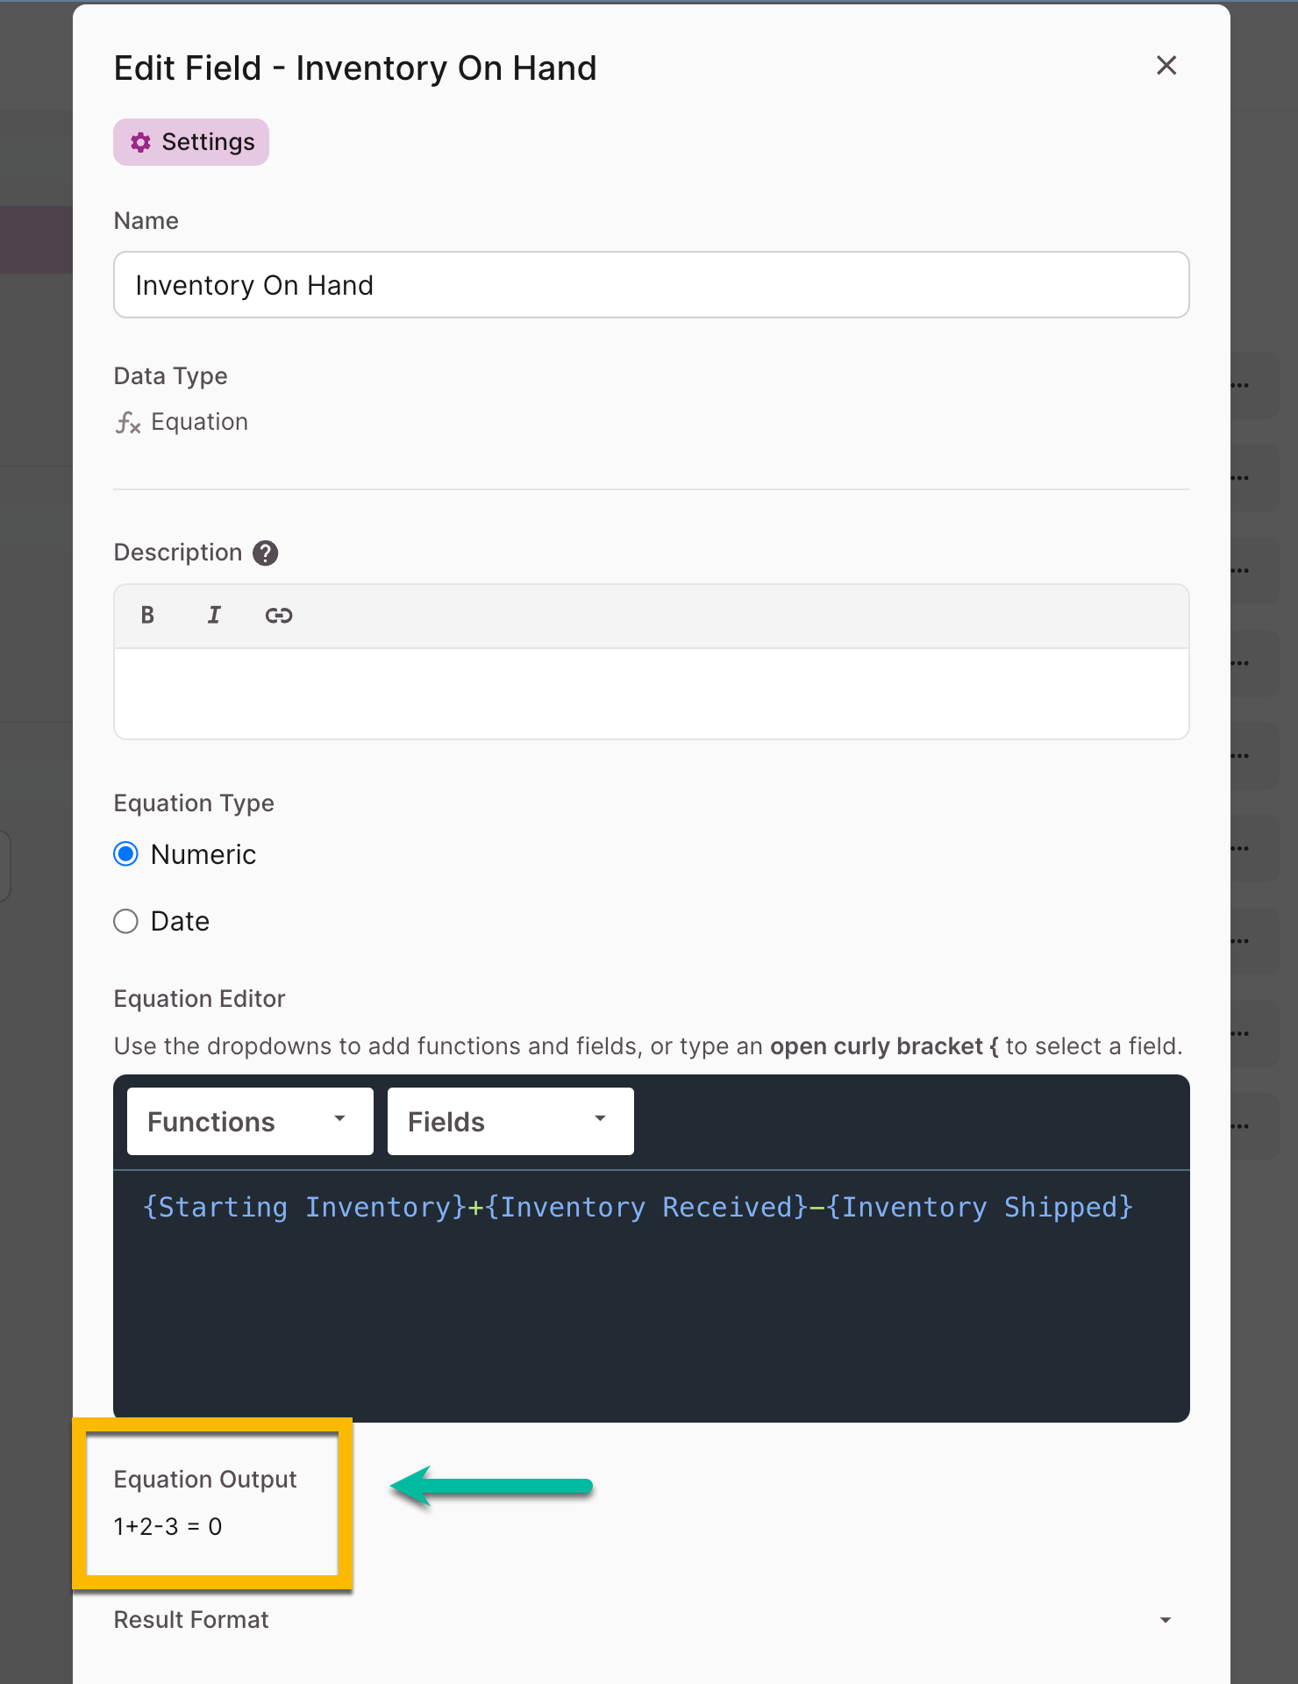Select the Date equation type
The width and height of the screenshot is (1298, 1684).
pyautogui.click(x=126, y=921)
